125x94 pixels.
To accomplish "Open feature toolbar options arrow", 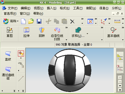I will pos(67,40).
